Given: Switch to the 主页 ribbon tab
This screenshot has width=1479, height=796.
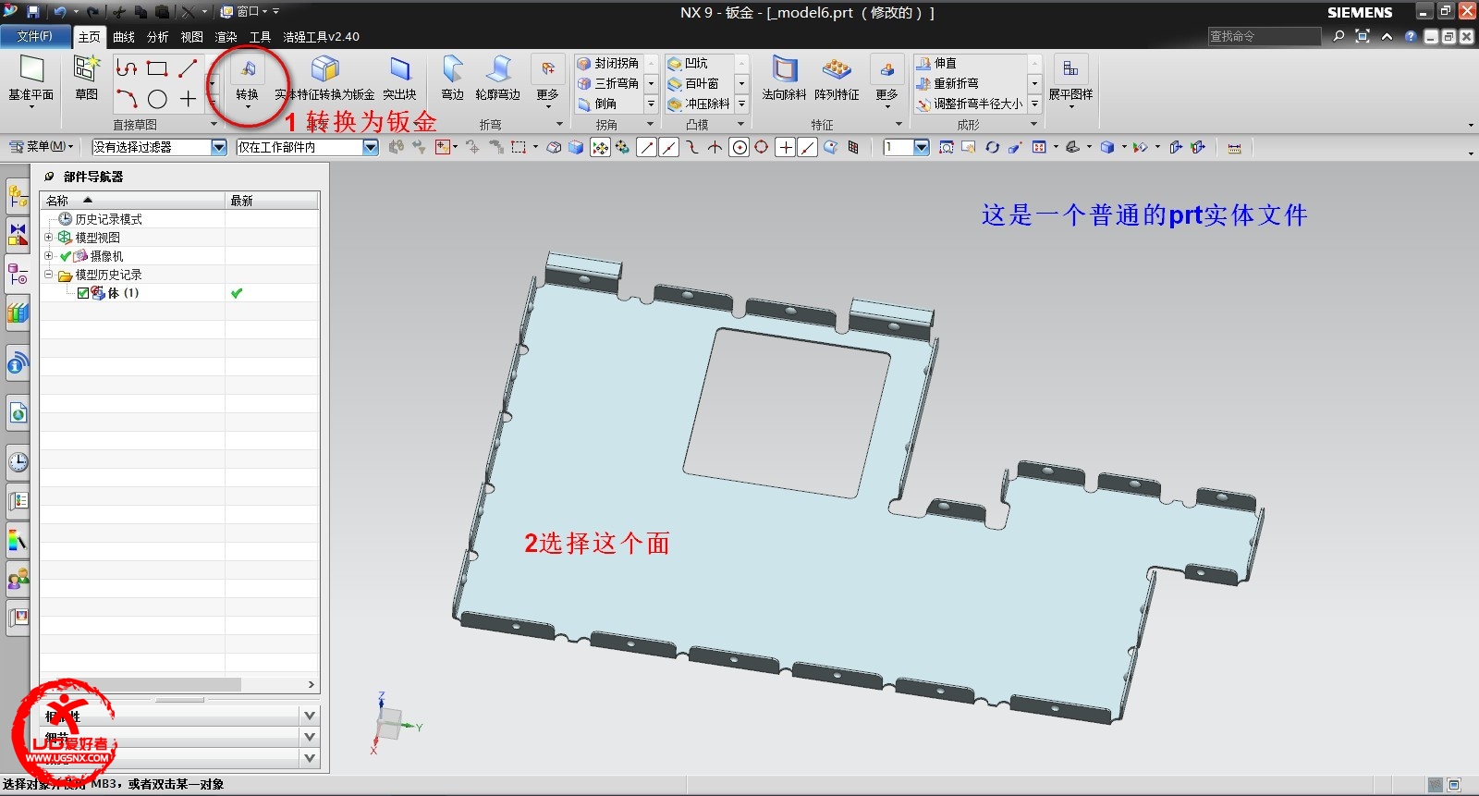Looking at the screenshot, I should tap(89, 37).
